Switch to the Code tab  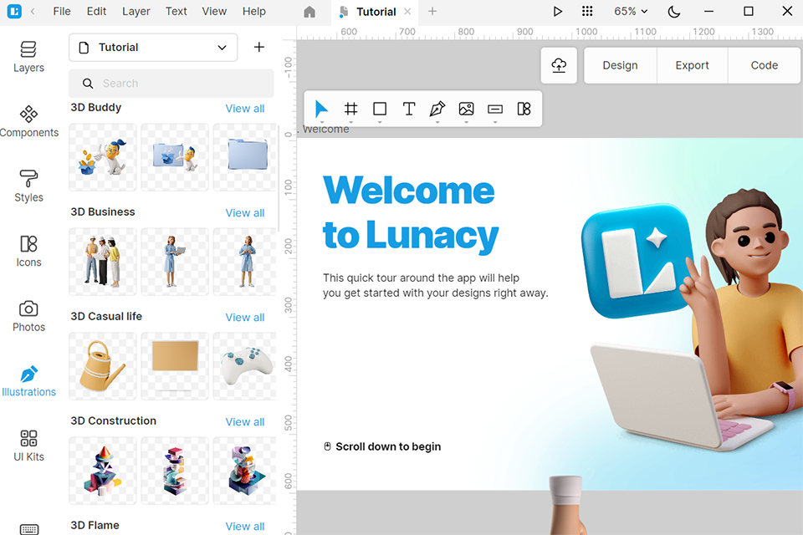click(x=764, y=65)
